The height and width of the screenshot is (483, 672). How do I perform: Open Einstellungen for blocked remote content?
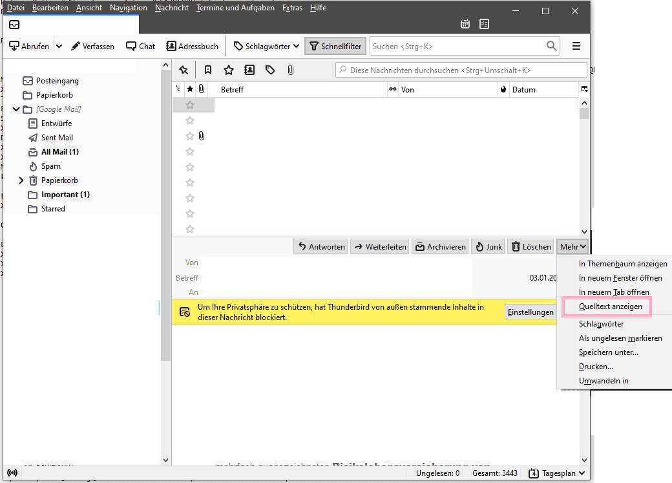530,312
